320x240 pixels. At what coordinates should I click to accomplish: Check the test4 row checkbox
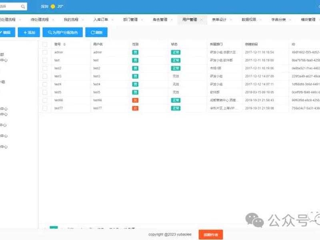tap(45, 84)
